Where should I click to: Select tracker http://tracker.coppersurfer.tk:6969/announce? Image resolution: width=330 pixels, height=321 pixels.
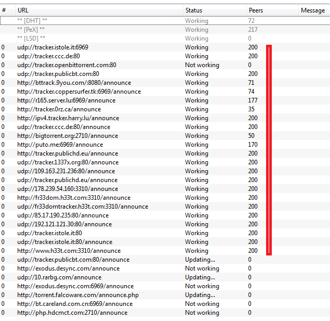pyautogui.click(x=165, y=92)
